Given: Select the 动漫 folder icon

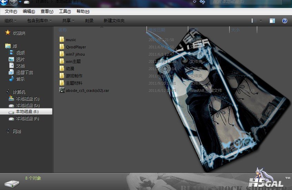Looking at the screenshot, I should click(x=62, y=68).
